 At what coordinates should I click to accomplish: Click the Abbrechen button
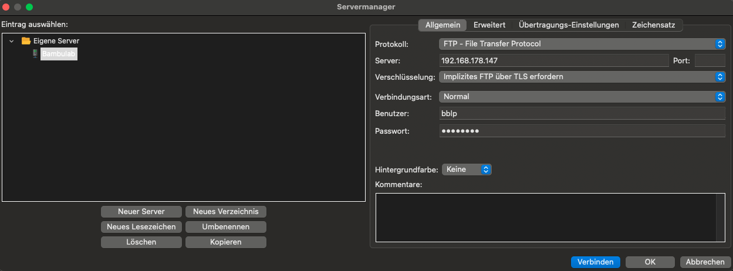pos(705,262)
